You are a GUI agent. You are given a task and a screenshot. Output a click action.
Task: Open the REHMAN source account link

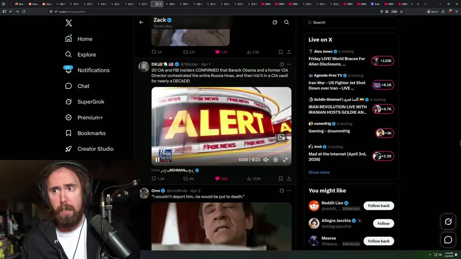point(179,170)
